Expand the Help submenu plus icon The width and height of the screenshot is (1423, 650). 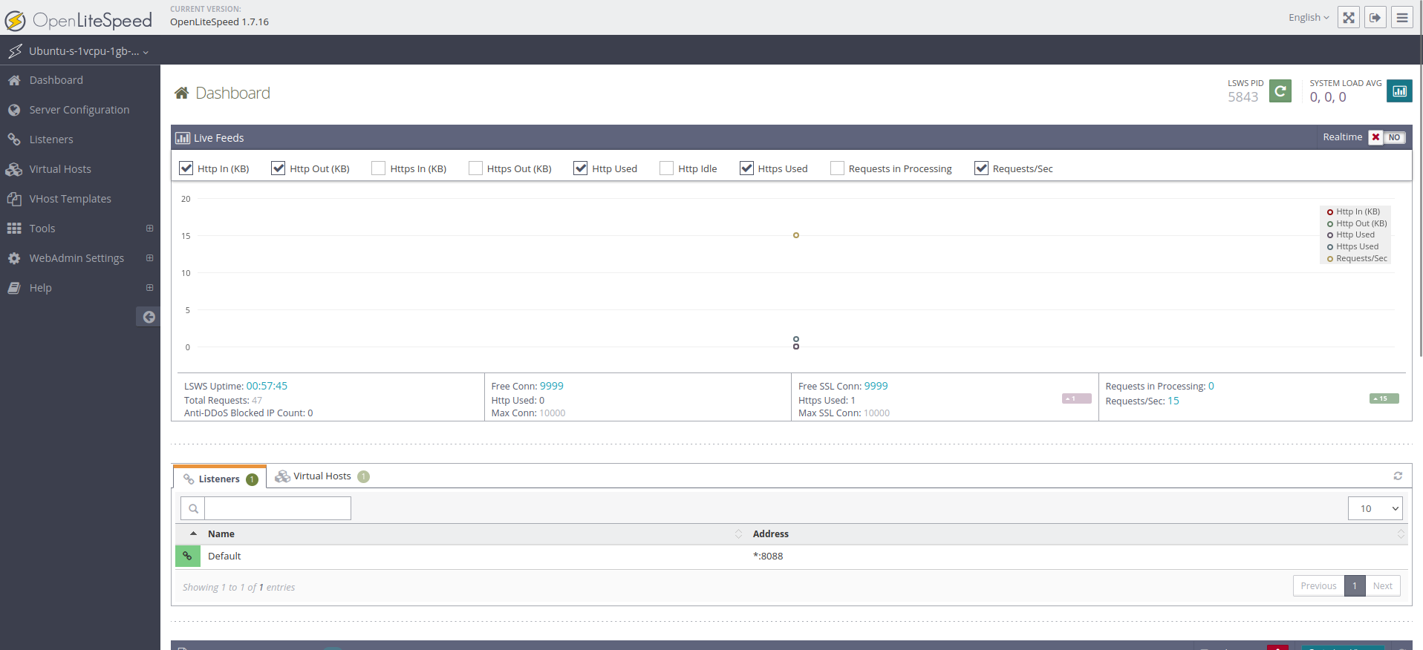[149, 288]
